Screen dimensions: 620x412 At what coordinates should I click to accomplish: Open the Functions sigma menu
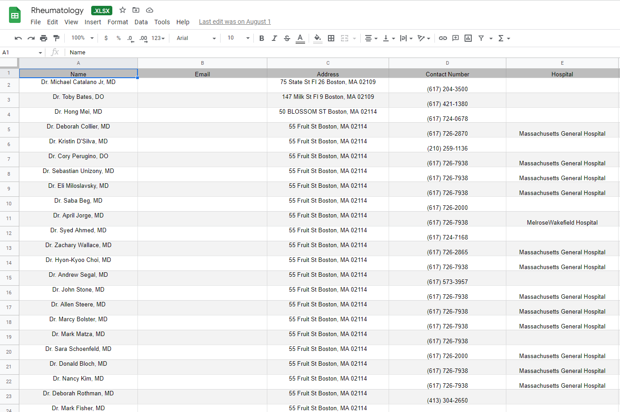(504, 38)
